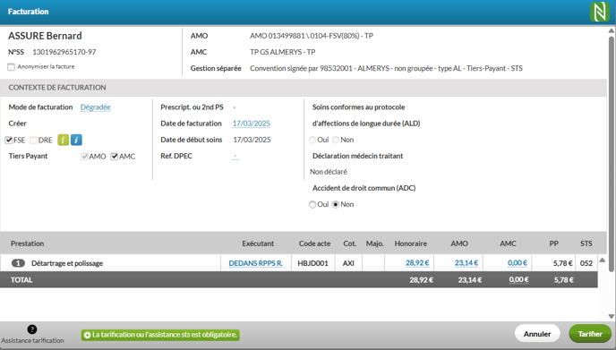Click the Code acte column header

click(x=314, y=243)
